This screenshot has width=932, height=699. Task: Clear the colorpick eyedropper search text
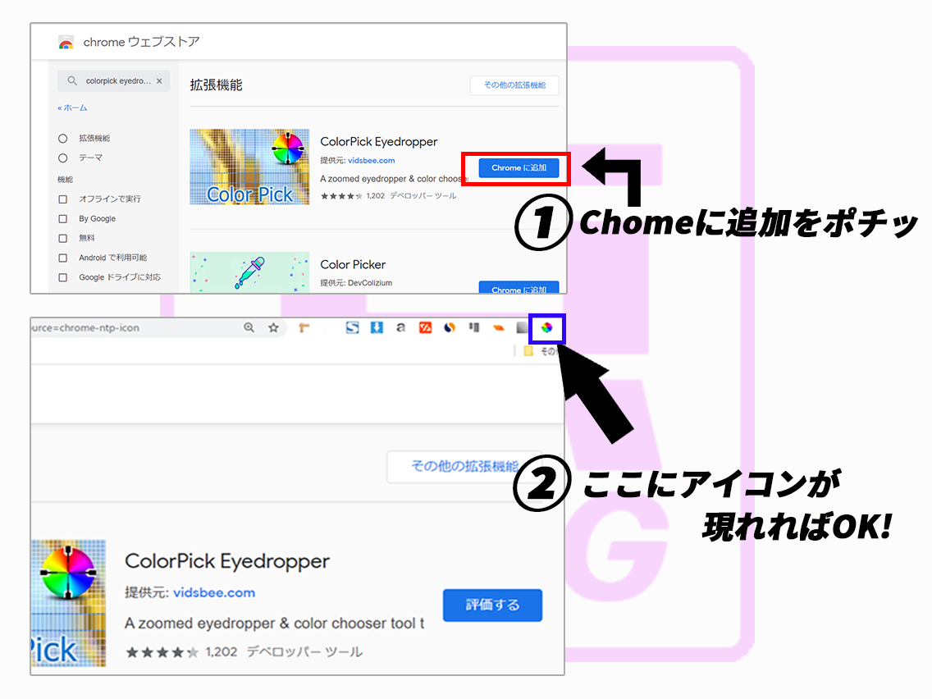point(159,81)
